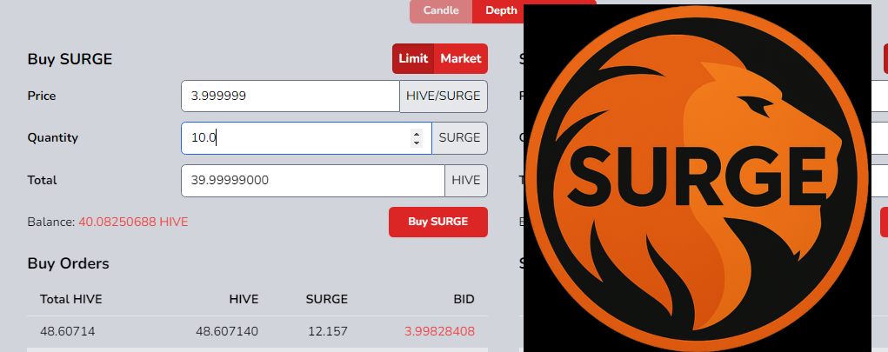Click the HIVE/SURGE label beside Price
The image size is (888, 352).
(444, 96)
